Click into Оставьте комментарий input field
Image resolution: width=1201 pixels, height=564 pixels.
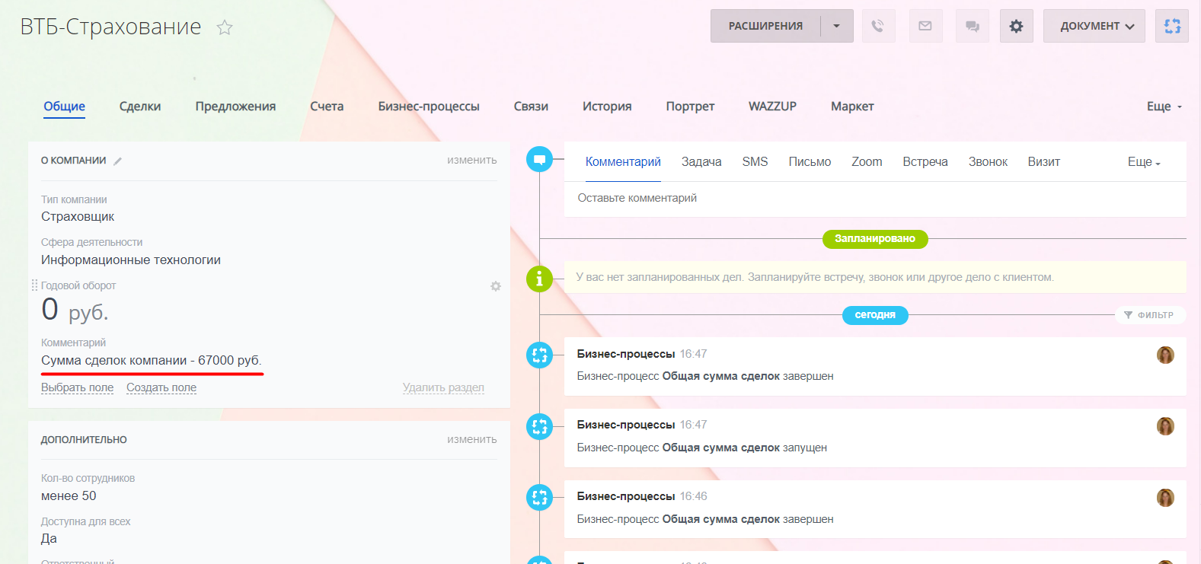(x=875, y=199)
